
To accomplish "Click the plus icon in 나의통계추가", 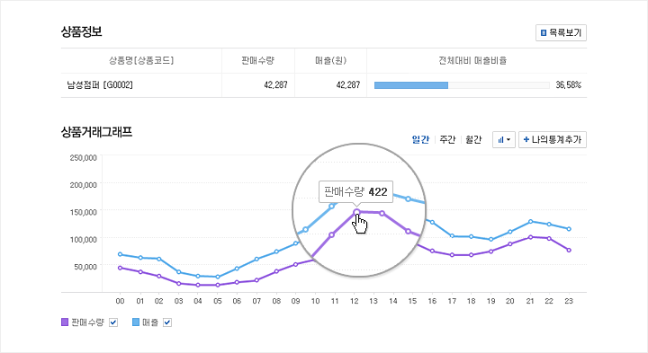I will point(526,139).
